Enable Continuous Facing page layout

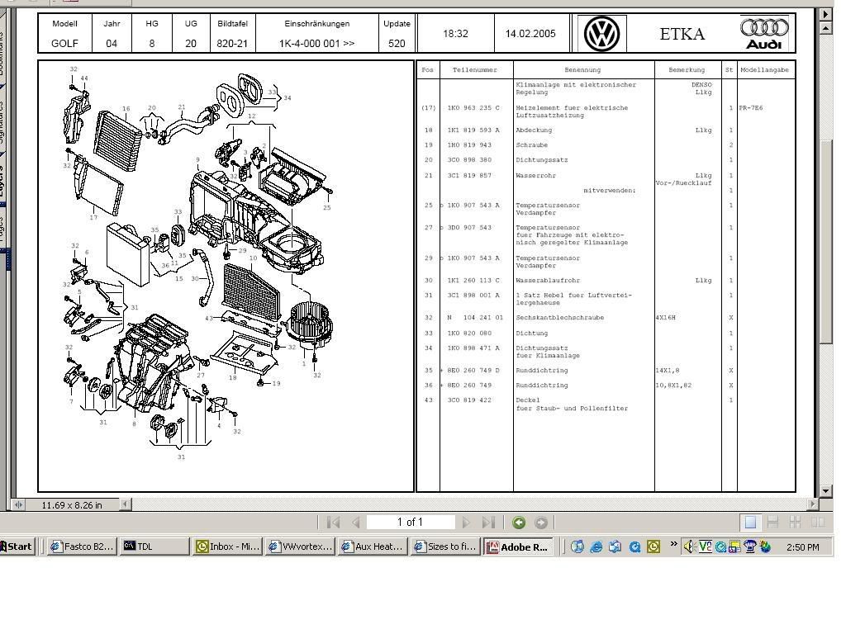[x=795, y=523]
